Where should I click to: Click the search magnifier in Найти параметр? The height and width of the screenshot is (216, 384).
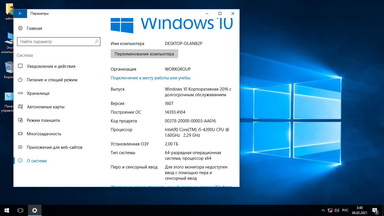(x=97, y=42)
